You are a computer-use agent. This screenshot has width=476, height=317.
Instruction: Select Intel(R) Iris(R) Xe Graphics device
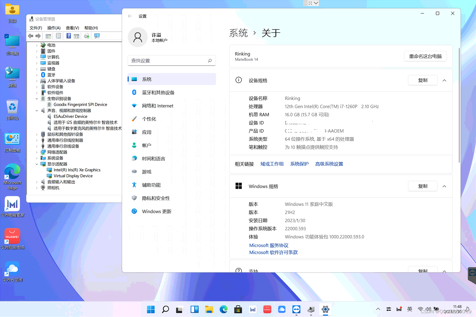[x=77, y=170]
